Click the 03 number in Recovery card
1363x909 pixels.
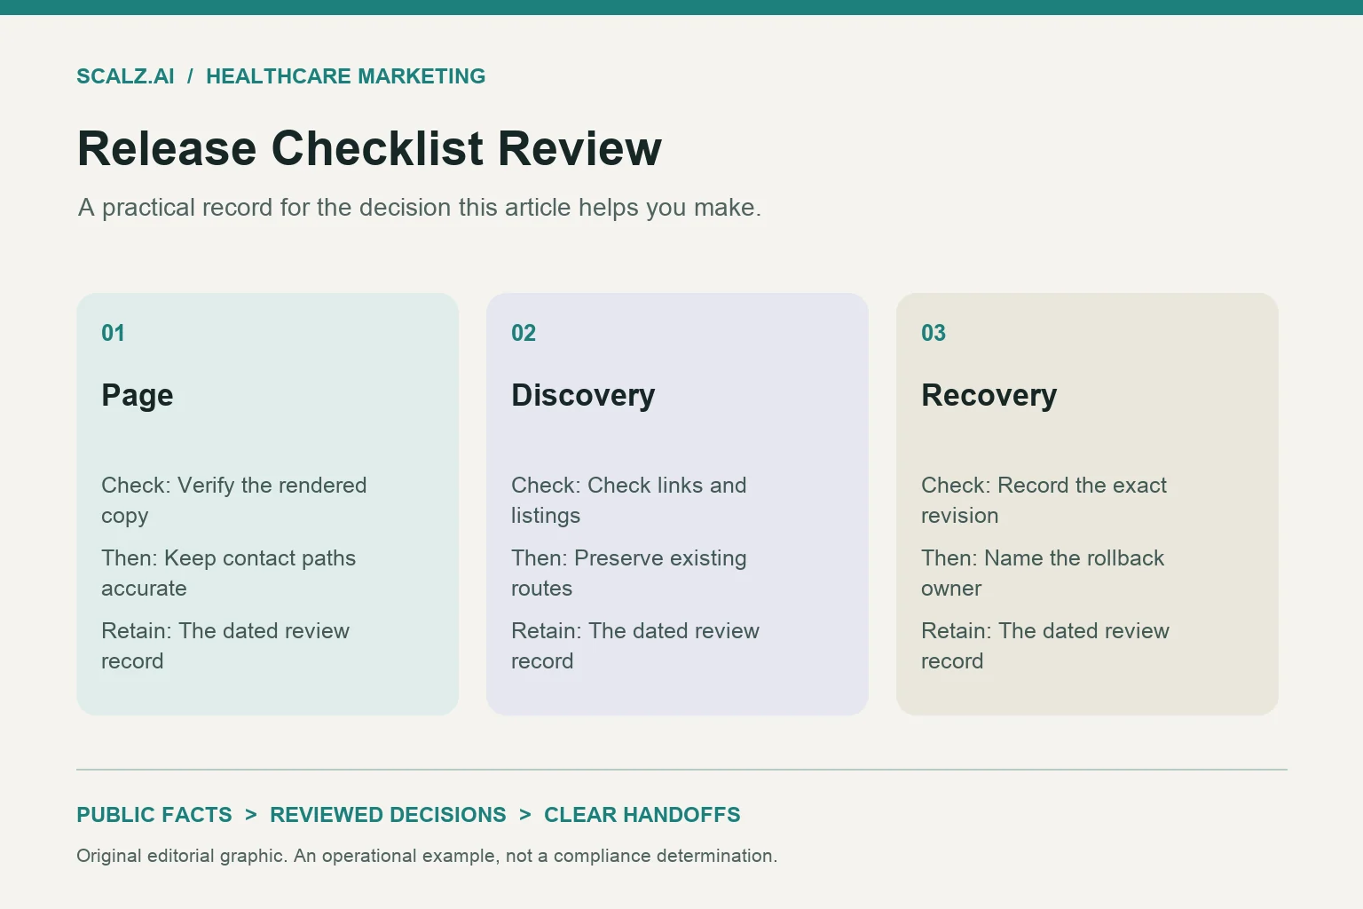tap(934, 333)
